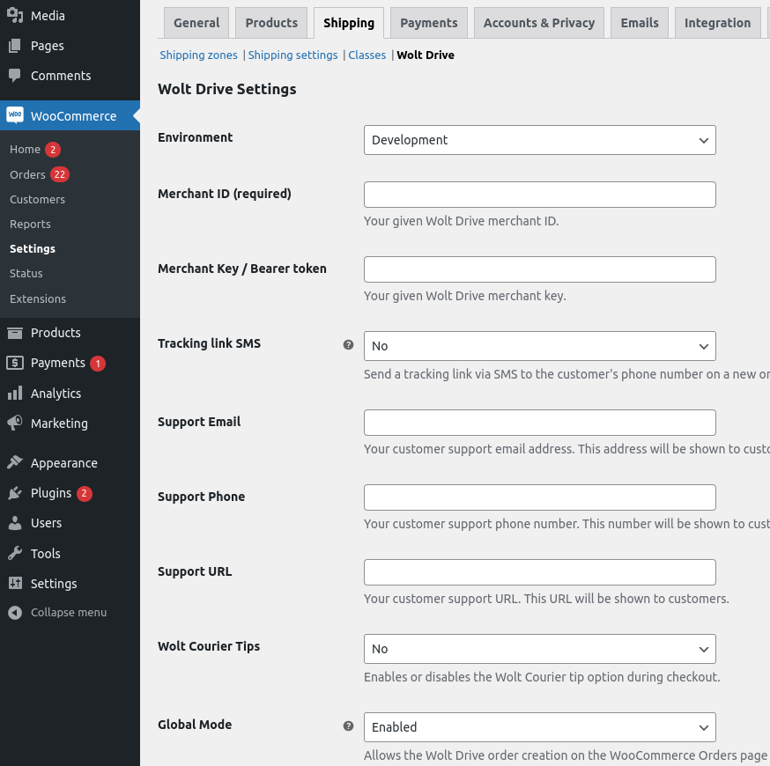
Task: Open the Accounts & Privacy tab
Action: [538, 23]
